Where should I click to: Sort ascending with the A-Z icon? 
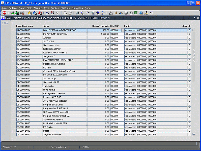[47, 13]
